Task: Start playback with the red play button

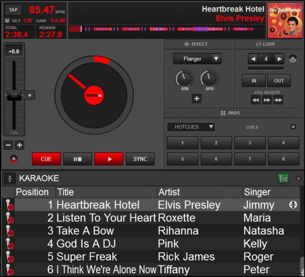Action: coord(109,159)
